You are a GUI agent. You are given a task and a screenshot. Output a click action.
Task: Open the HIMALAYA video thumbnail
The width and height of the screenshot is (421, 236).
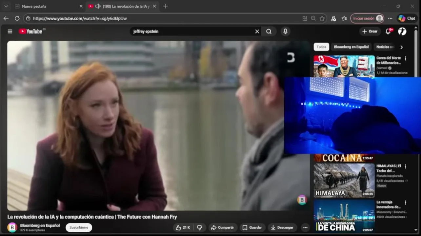(x=344, y=181)
